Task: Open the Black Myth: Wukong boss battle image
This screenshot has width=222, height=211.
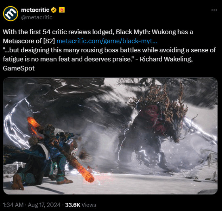Action: [x=111, y=136]
